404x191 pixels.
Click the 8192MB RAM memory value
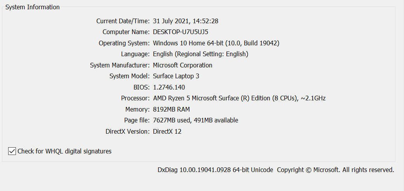(x=171, y=109)
